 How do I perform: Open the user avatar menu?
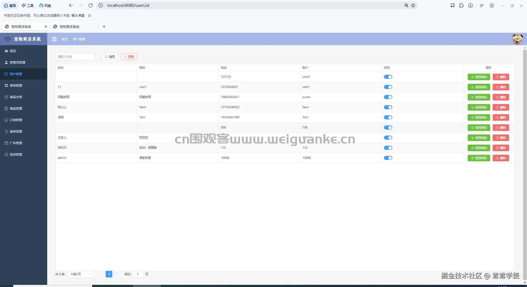517,39
